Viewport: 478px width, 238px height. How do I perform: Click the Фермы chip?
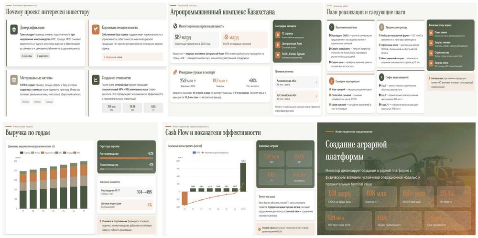(37, 101)
